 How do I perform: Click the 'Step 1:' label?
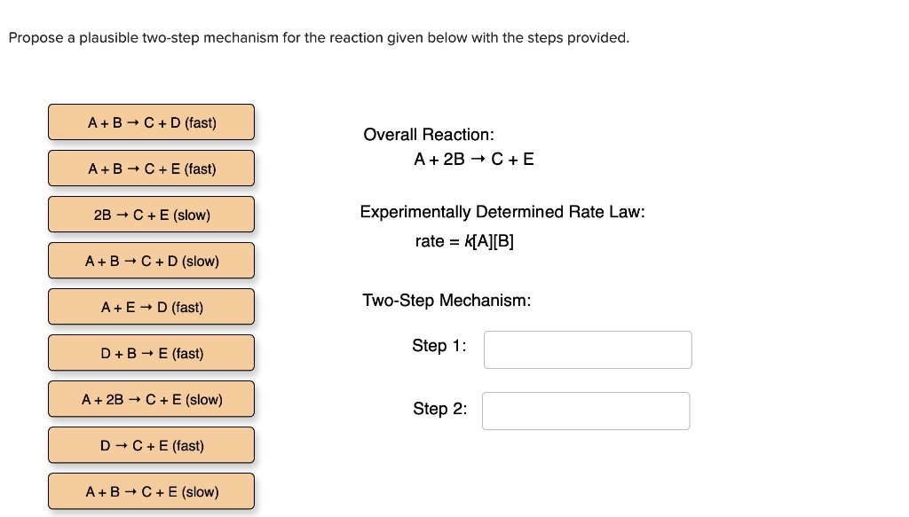[x=439, y=346]
